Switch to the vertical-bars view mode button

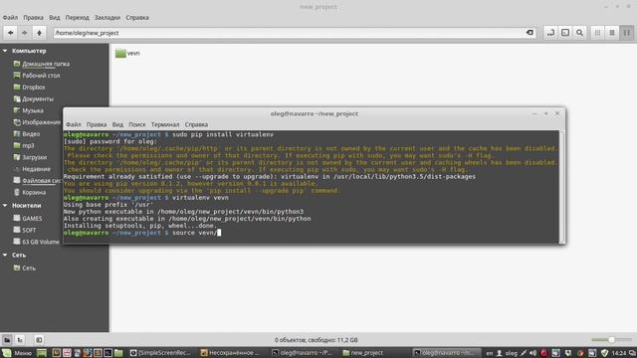(x=597, y=33)
